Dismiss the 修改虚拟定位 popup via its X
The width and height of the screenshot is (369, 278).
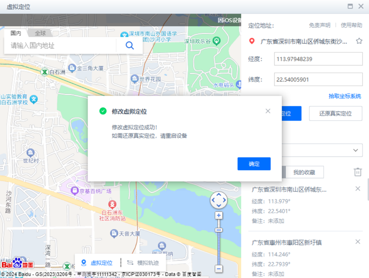coord(268,111)
